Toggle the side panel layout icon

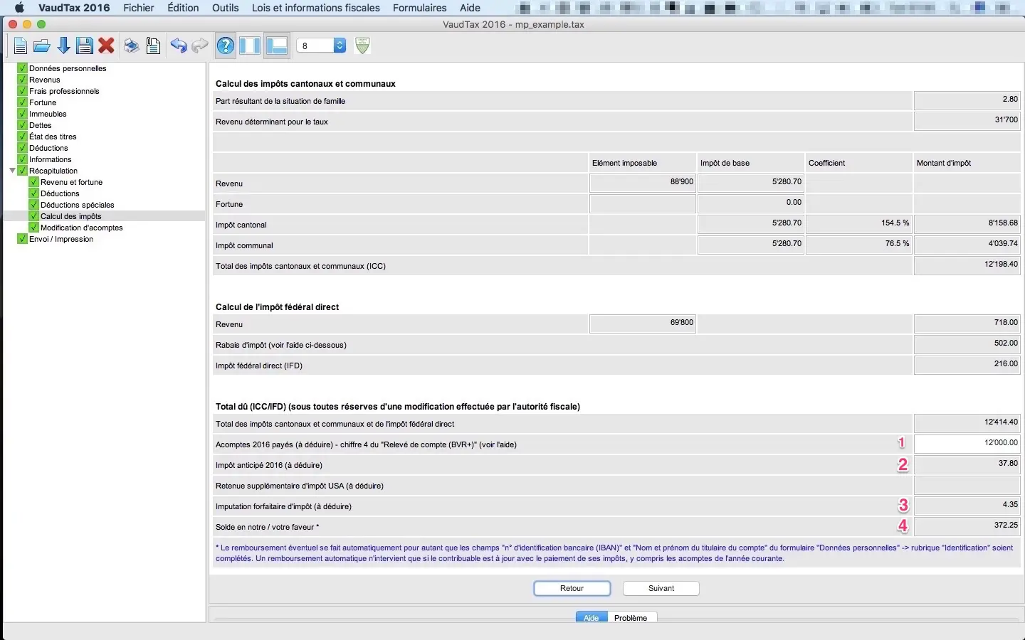250,46
